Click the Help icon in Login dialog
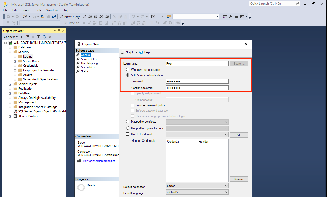 (145, 52)
